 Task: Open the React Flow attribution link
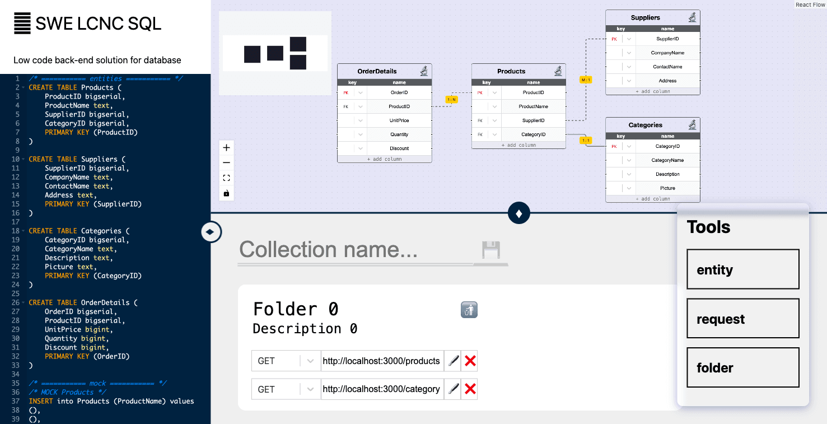point(810,4)
